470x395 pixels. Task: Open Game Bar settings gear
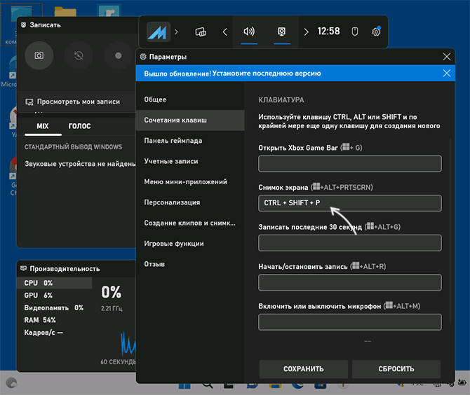tap(376, 32)
